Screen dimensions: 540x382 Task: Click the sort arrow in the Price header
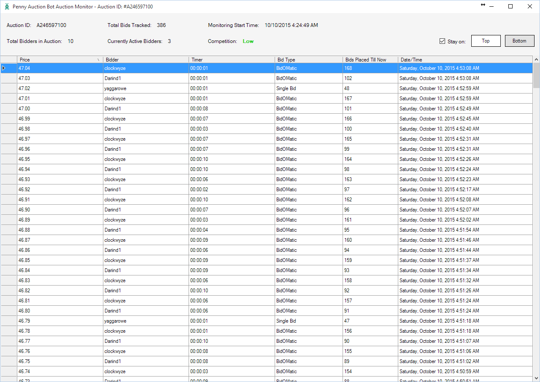(x=98, y=60)
